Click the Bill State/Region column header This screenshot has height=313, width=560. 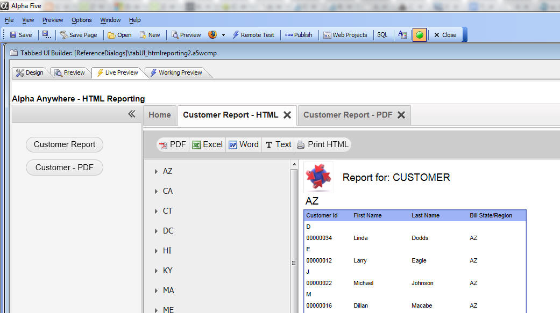tap(491, 215)
